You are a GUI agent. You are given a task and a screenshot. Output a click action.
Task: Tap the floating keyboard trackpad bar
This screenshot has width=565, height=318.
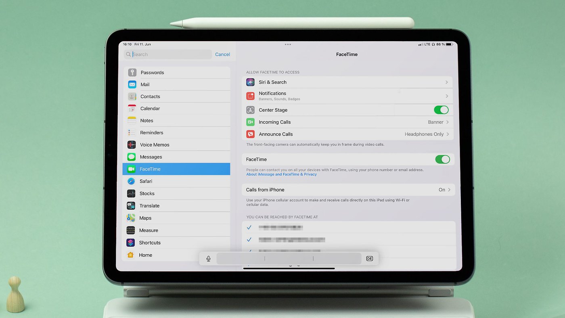pyautogui.click(x=289, y=259)
